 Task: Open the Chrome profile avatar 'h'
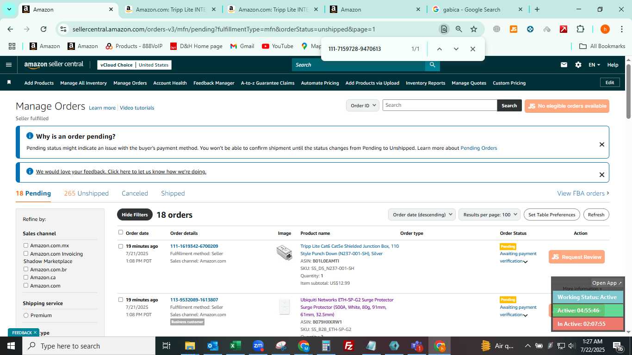click(605, 29)
